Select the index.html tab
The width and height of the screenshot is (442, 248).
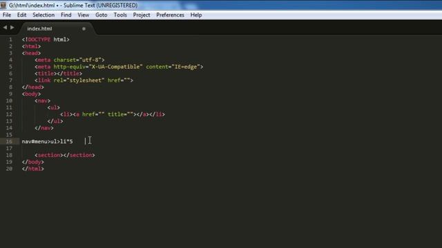[x=39, y=28]
